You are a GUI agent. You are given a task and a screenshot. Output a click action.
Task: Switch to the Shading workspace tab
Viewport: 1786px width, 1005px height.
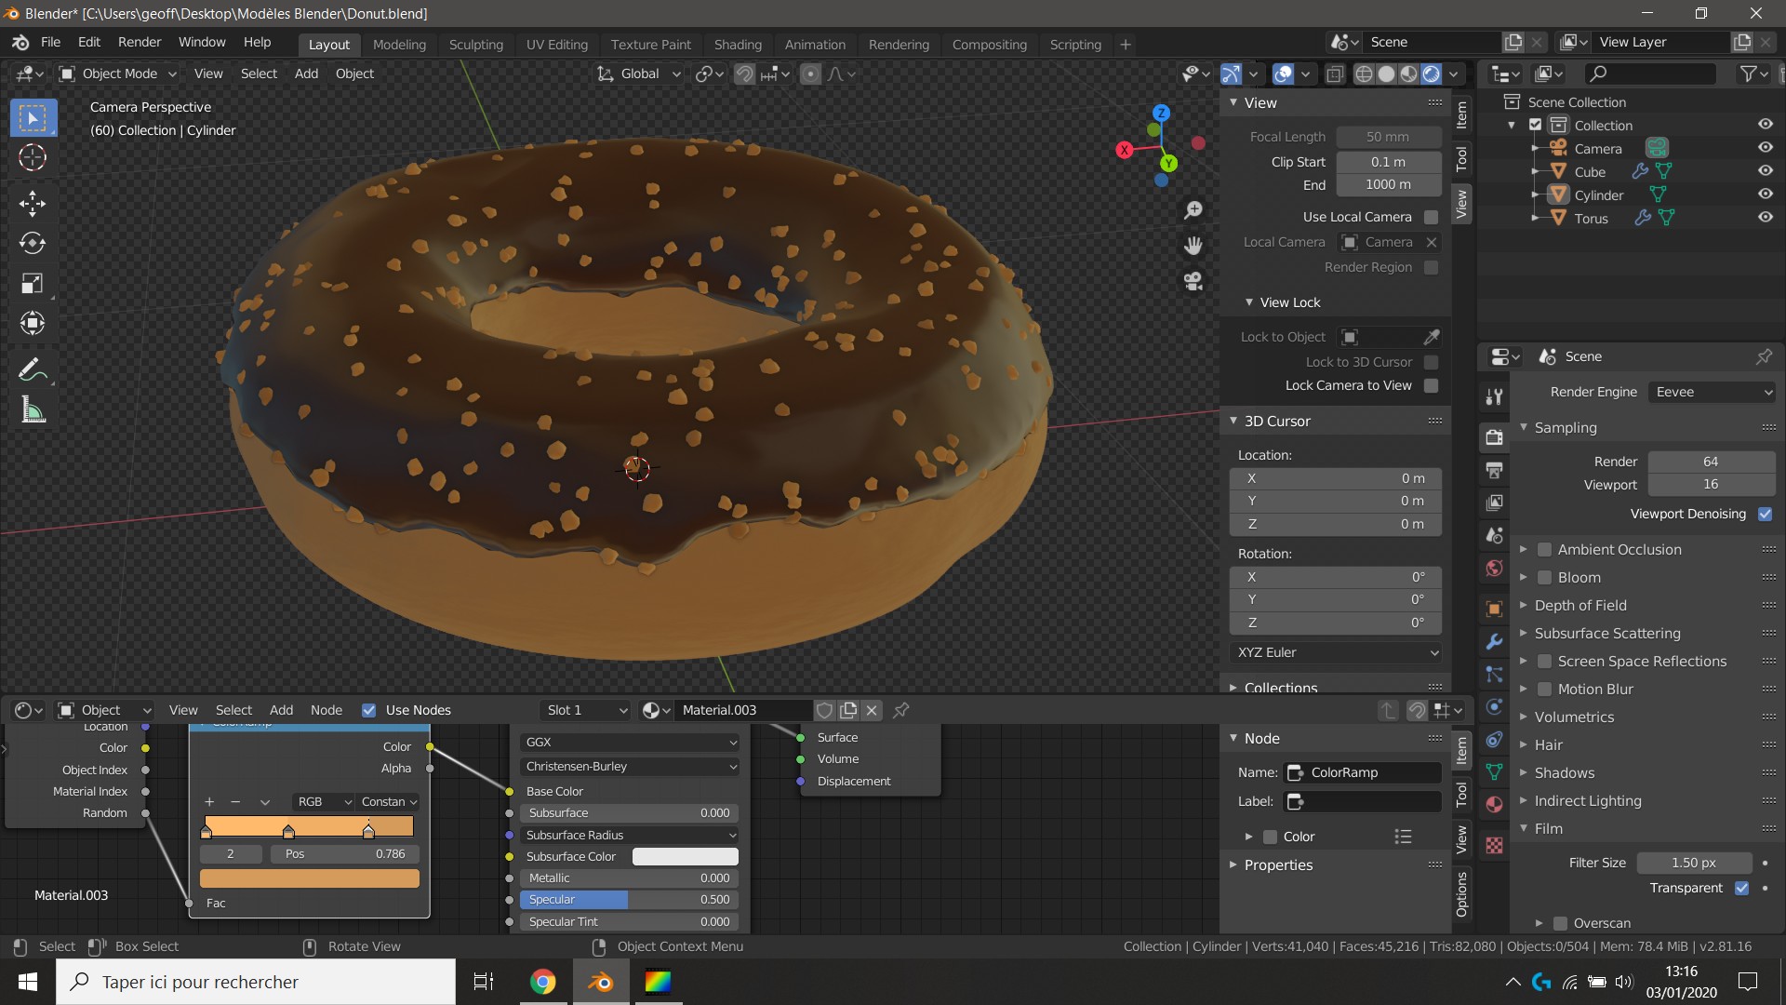737,44
